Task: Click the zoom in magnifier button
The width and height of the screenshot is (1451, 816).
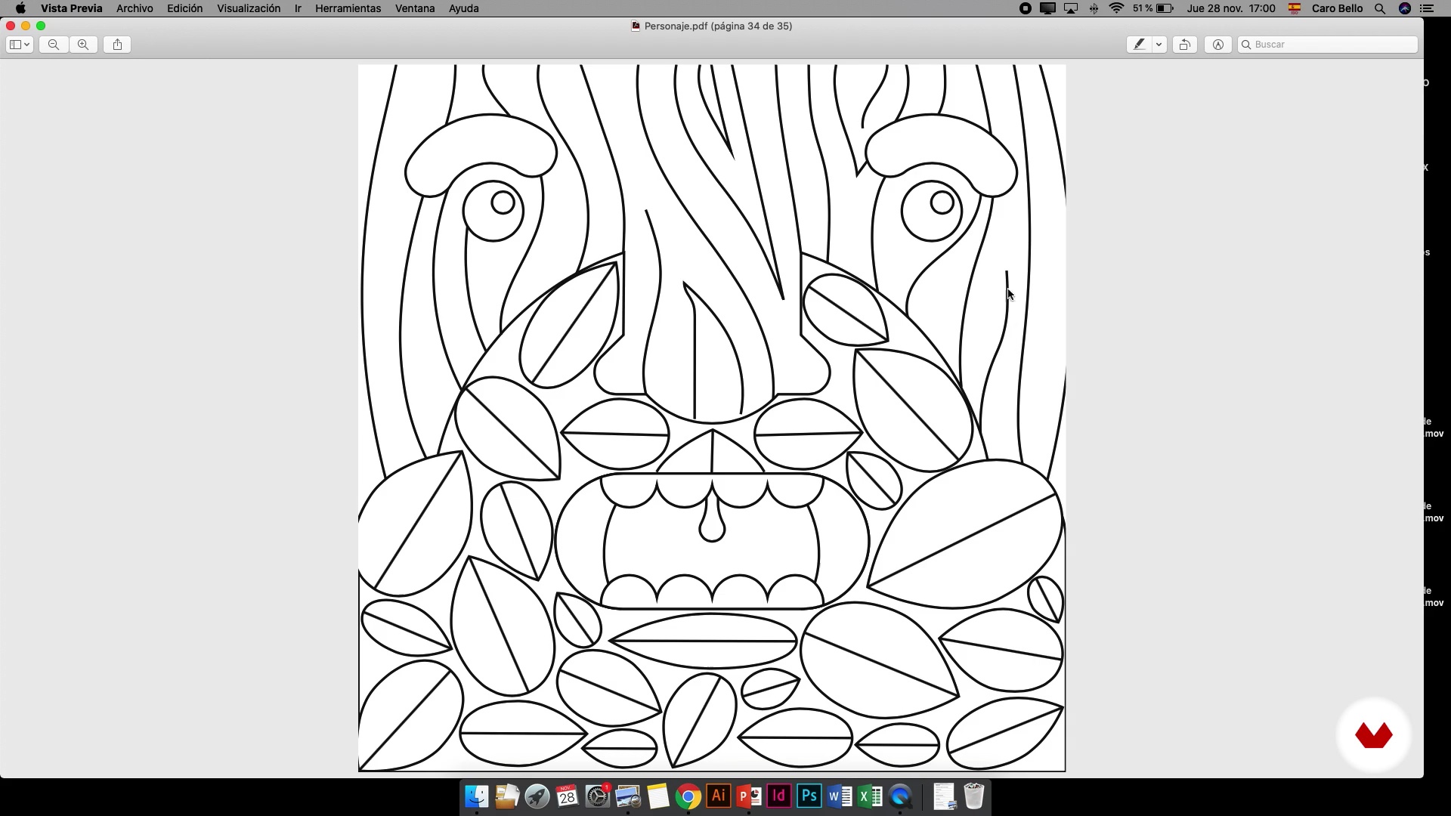Action: tap(83, 45)
